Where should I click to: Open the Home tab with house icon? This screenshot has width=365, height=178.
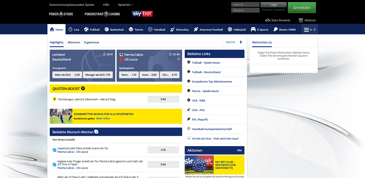57,29
